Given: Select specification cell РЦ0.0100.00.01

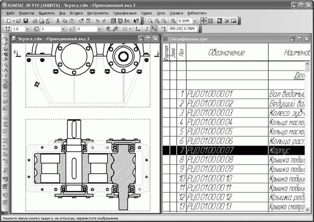Looking at the screenshot, I should click(x=227, y=94).
